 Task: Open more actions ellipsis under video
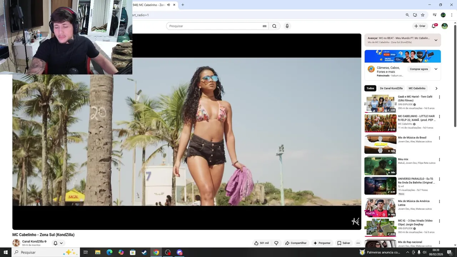(x=358, y=243)
